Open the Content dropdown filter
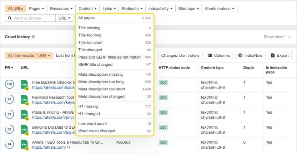 tap(88, 9)
